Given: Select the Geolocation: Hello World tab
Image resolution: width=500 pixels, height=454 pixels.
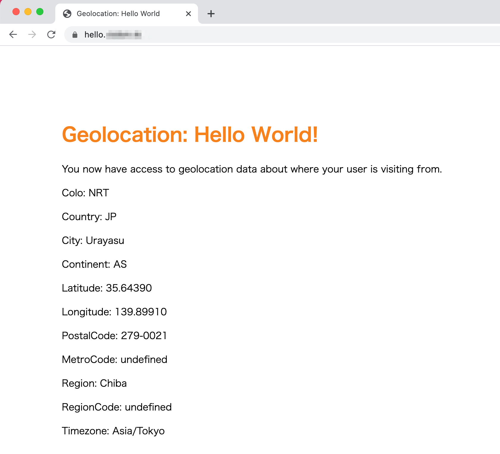Looking at the screenshot, I should (x=127, y=14).
